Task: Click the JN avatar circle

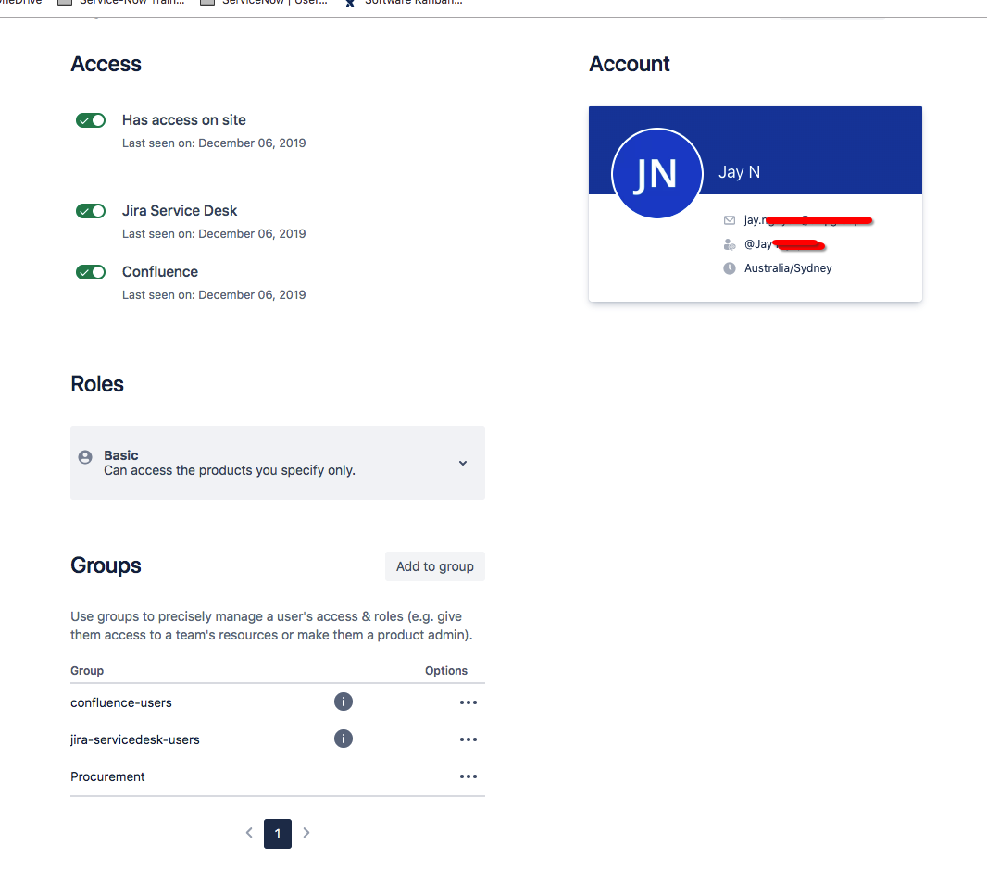Action: 657,173
